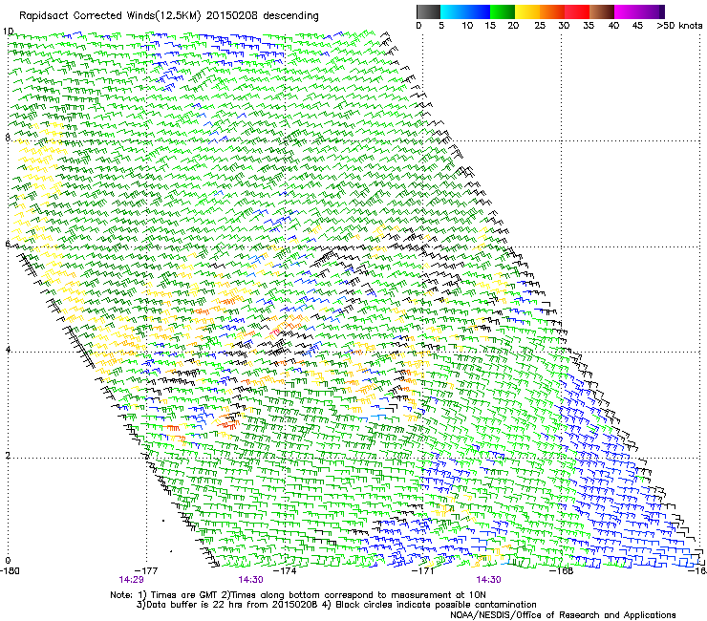
Task: Click the red 30-35 knots color bar segment
Action: coord(577,11)
